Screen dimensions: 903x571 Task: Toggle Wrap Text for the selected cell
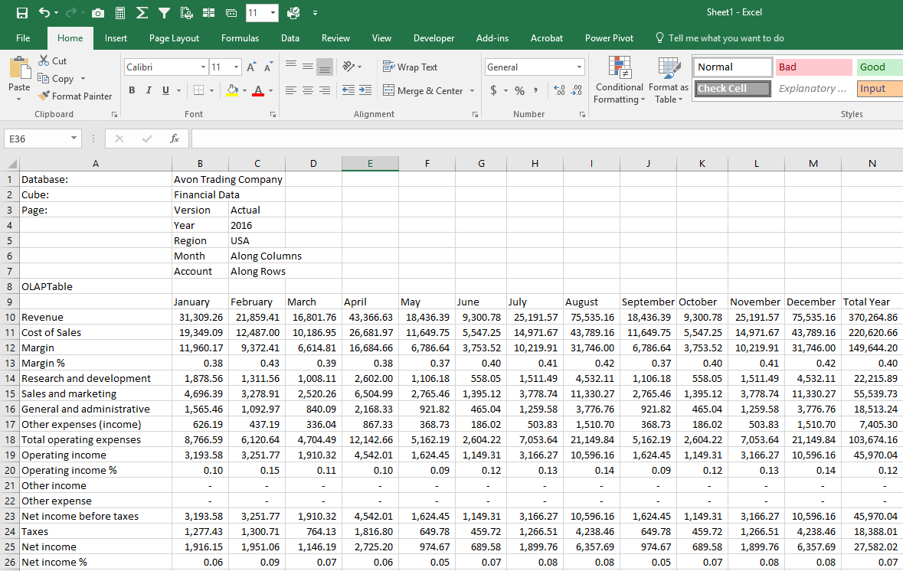(410, 67)
